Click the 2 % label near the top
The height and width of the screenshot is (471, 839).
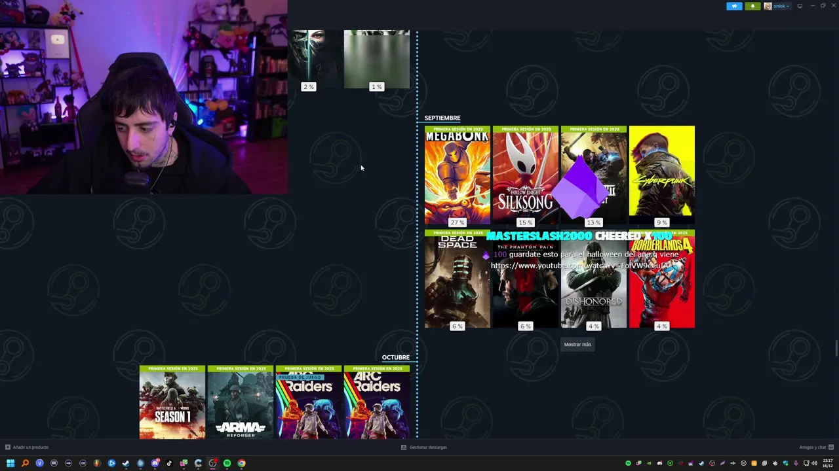(x=308, y=86)
